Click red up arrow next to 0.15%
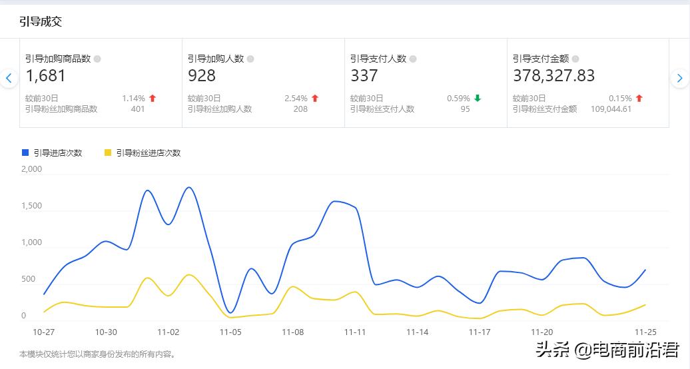The image size is (690, 369). coord(639,99)
